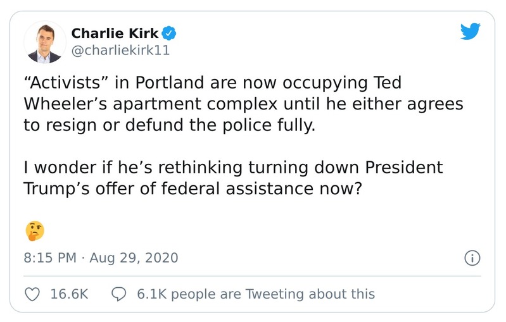Click the Aug 29, 2020 date

[133, 258]
